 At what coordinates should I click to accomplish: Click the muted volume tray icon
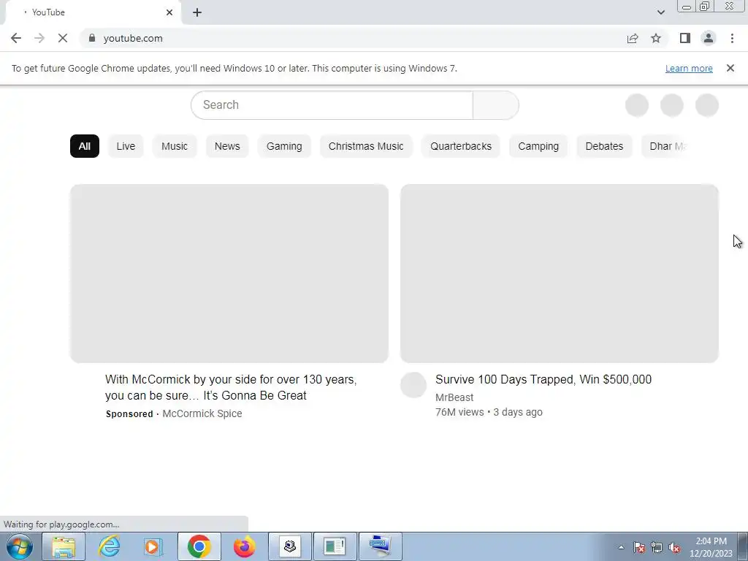pos(674,547)
